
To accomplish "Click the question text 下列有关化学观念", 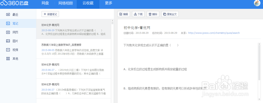I will click(x=151, y=45).
